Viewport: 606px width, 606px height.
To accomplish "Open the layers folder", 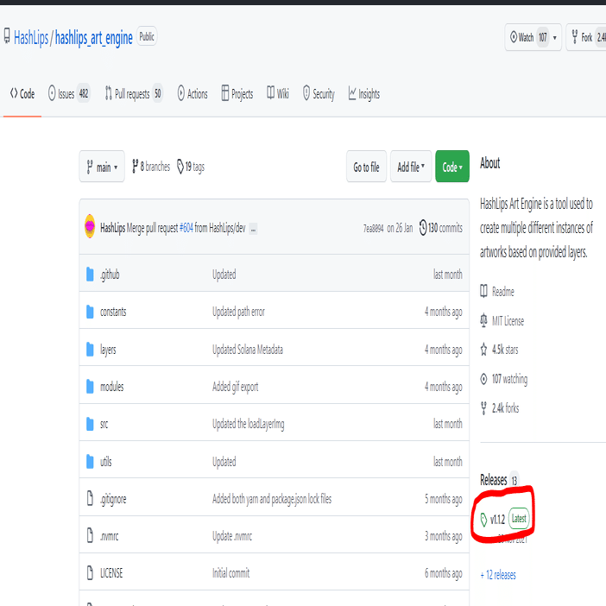I will click(x=108, y=350).
